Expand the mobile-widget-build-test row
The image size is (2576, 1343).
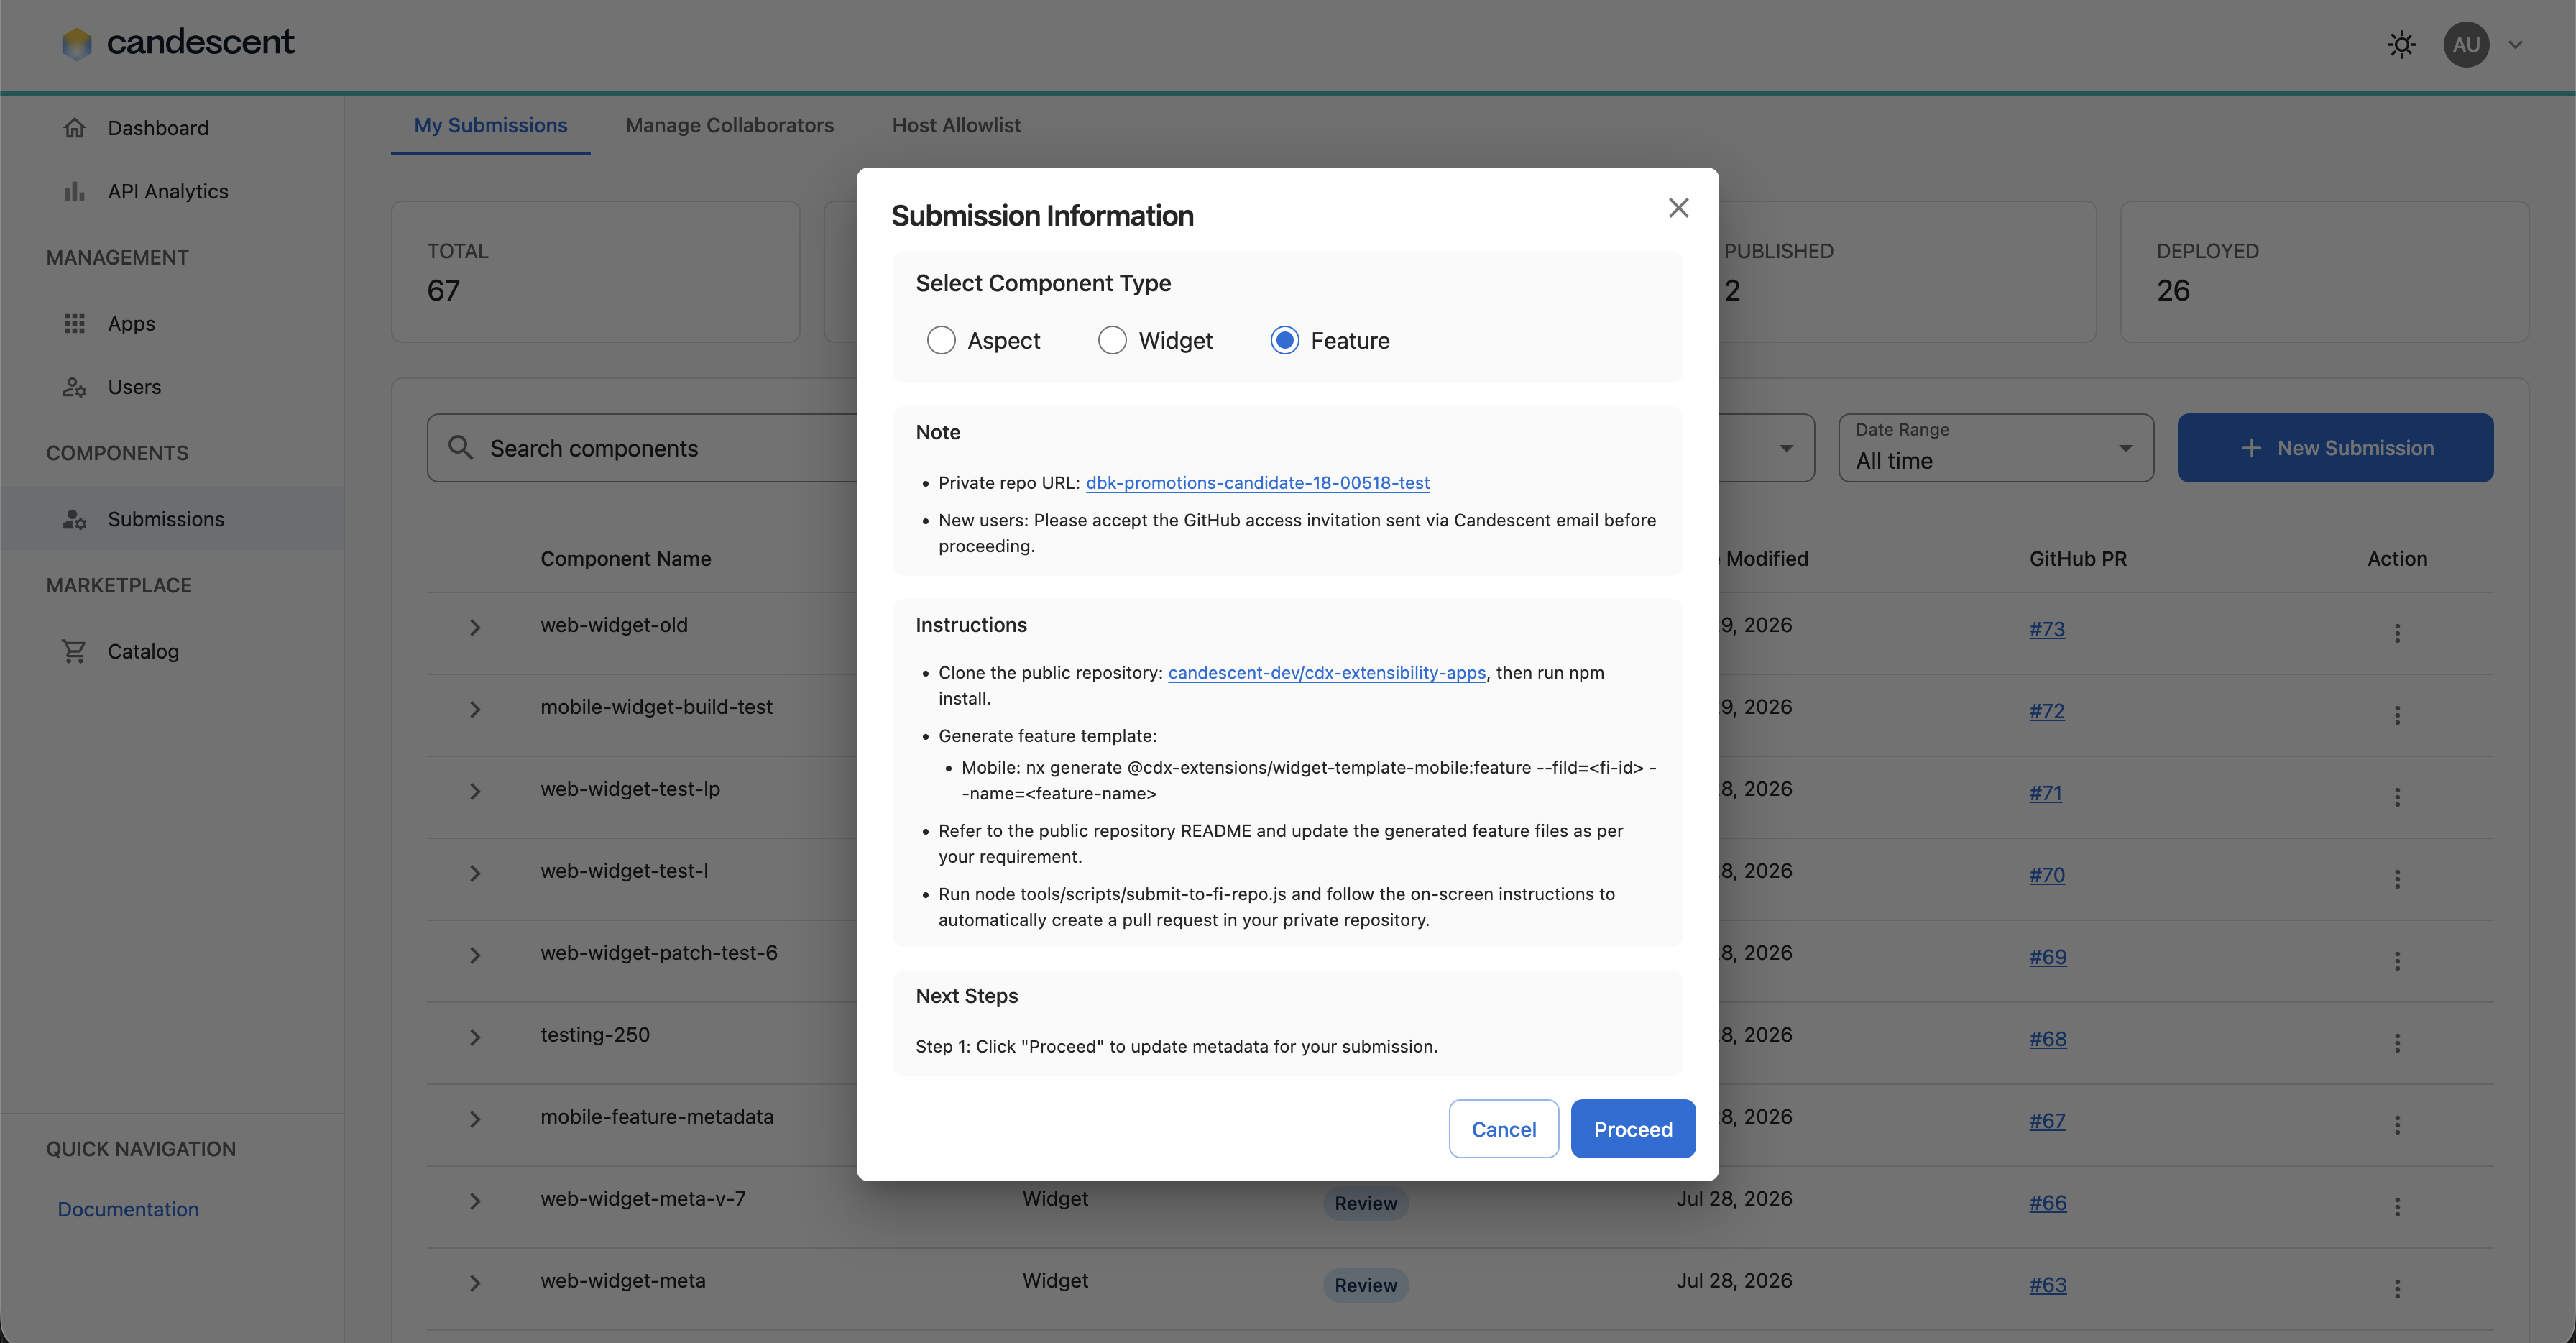pos(475,709)
